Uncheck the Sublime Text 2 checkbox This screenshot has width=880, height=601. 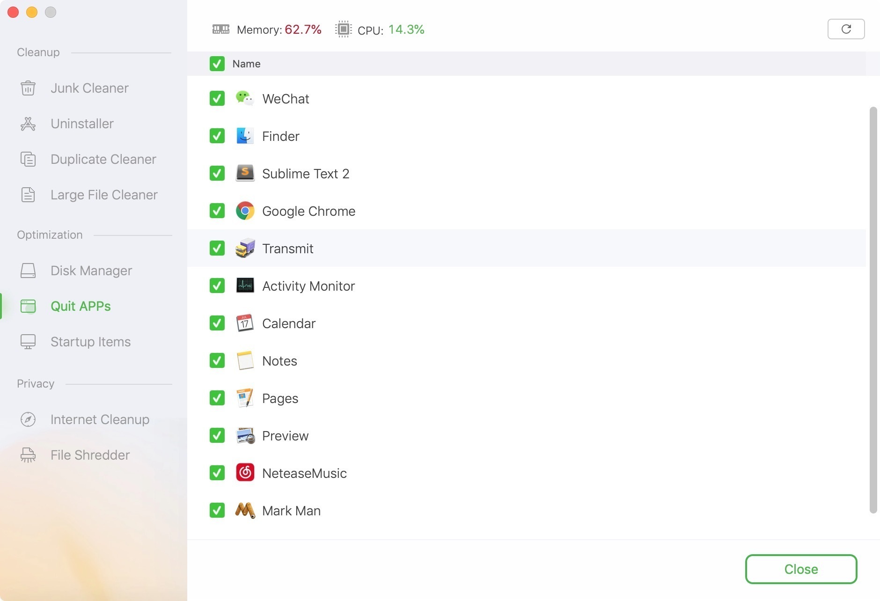217,173
